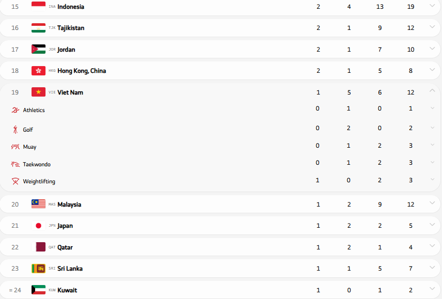The width and height of the screenshot is (442, 299).
Task: Click the Weightlifting sport icon
Action: [x=15, y=181]
